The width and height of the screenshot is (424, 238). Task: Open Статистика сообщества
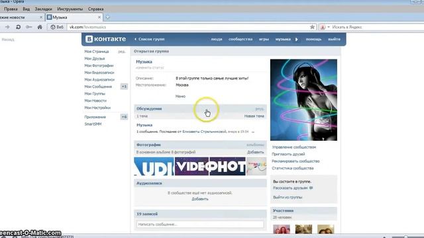point(293,168)
